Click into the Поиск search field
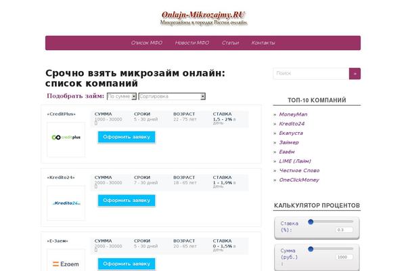This screenshot has width=406, height=271. [x=311, y=73]
